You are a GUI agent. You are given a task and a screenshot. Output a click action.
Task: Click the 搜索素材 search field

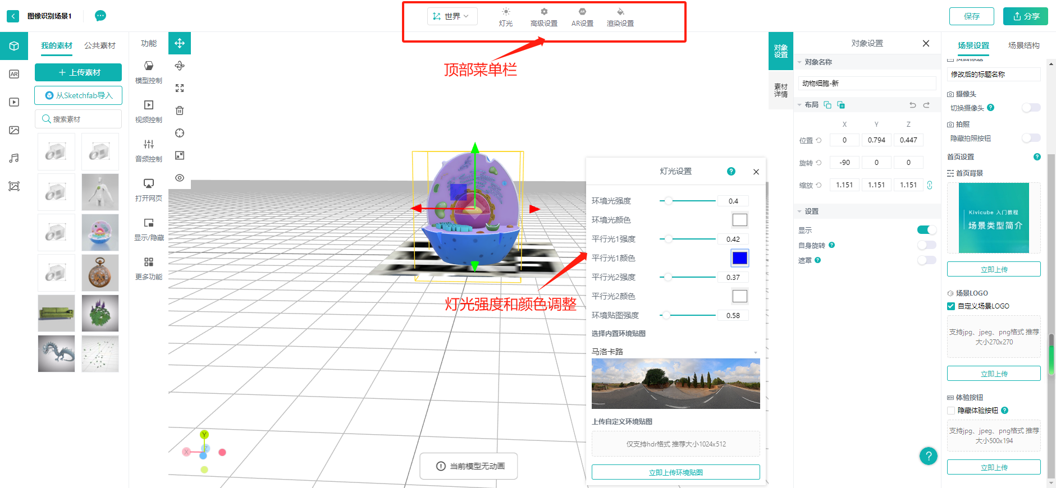coord(79,119)
